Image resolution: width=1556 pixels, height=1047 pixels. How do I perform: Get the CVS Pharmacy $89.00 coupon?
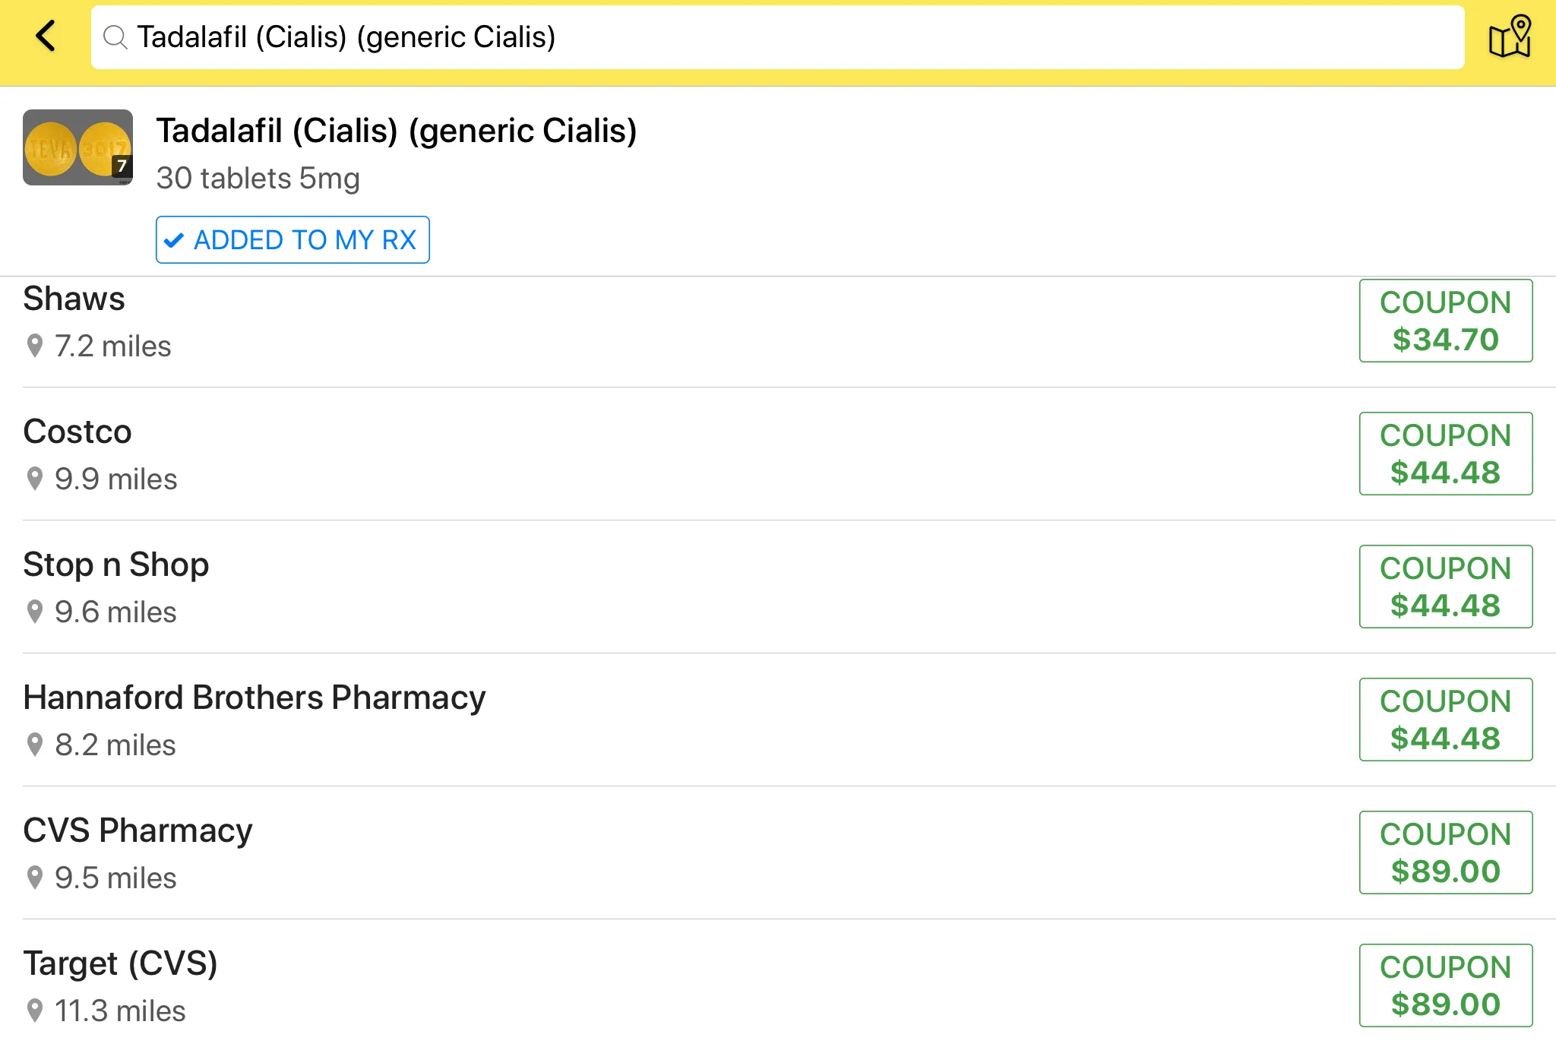coord(1445,852)
